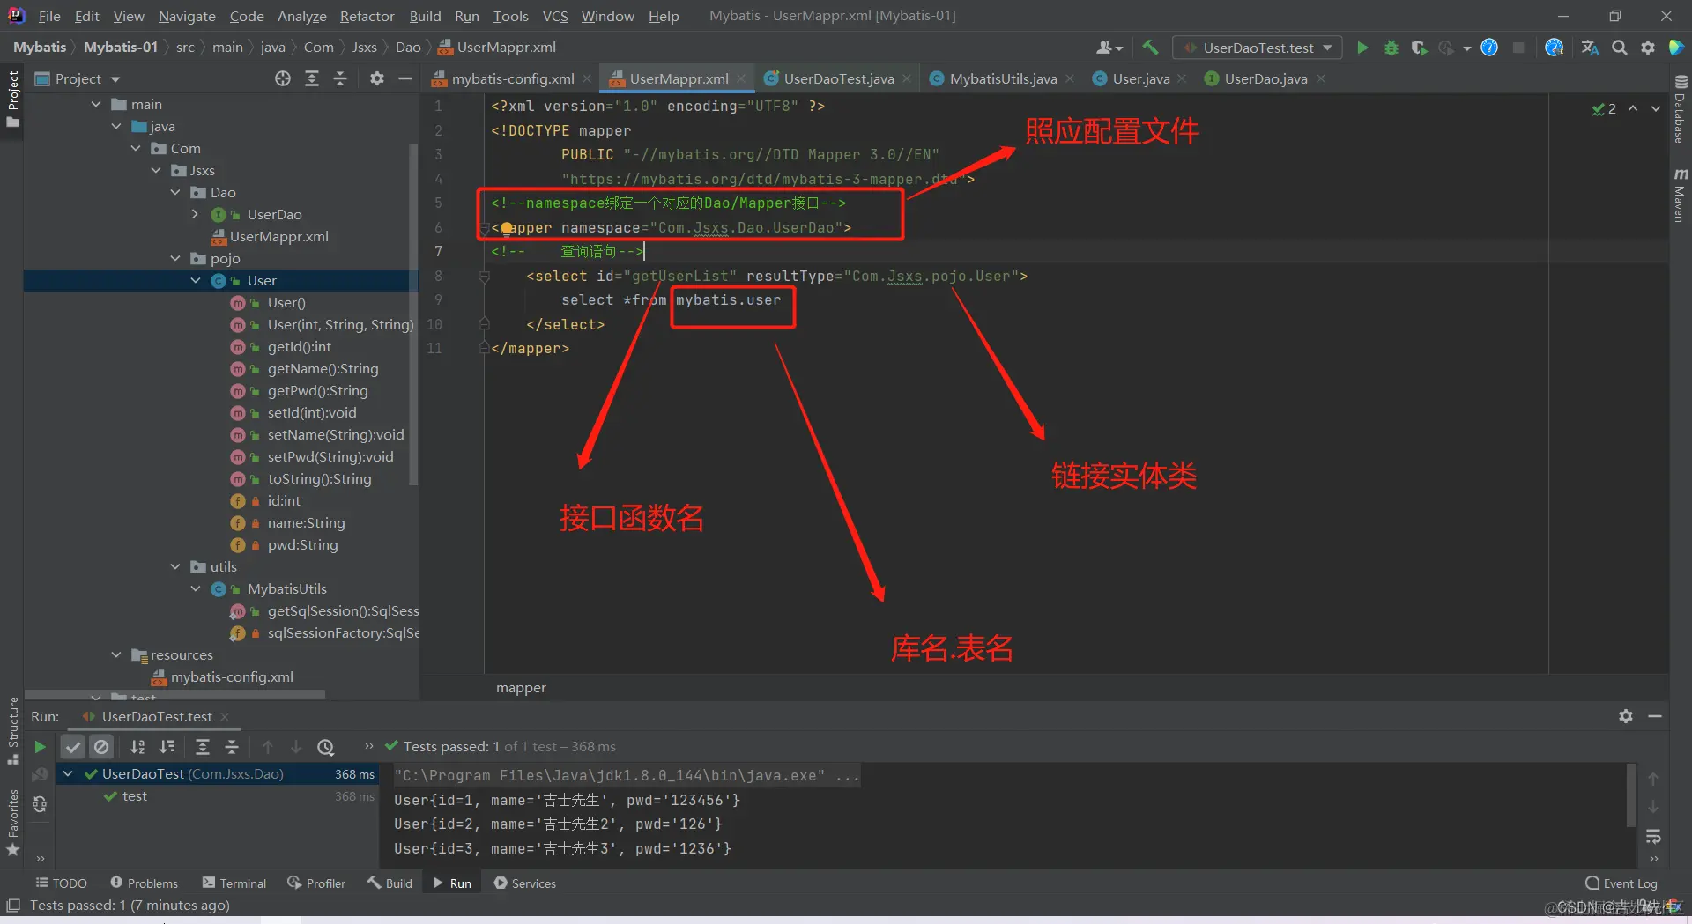Viewport: 1692px width, 924px height.
Task: Toggle Show Passed tests checkmark
Action: click(x=73, y=747)
